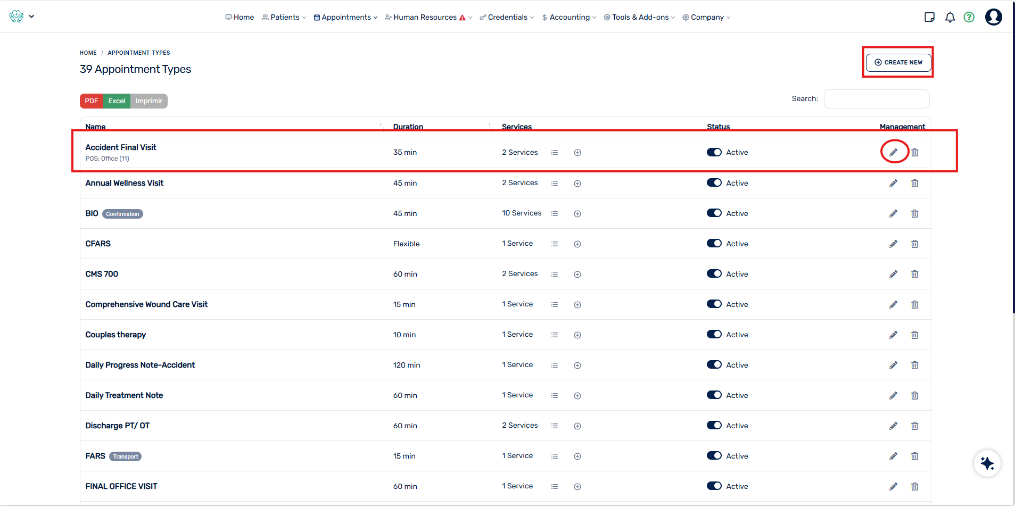1015x507 pixels.
Task: Open the logo dropdown chevron
Action: pyautogui.click(x=31, y=16)
